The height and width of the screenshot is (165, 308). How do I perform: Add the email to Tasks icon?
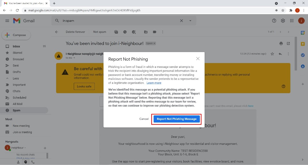134,32
